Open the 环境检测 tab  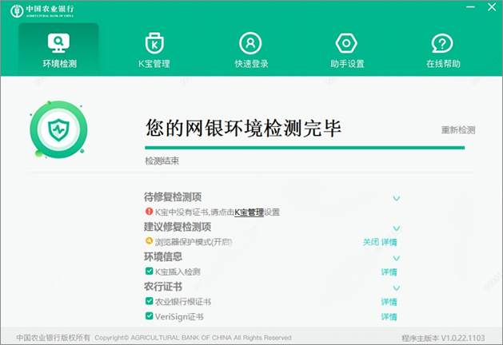point(58,50)
